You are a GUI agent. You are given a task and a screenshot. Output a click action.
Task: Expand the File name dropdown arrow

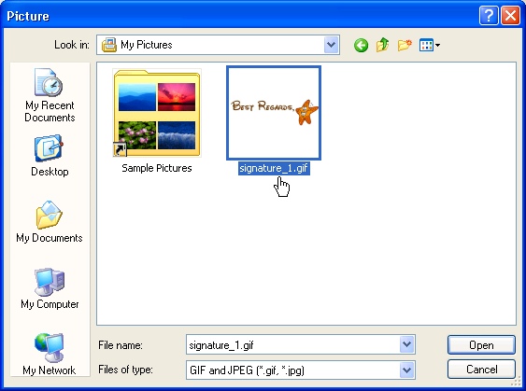[x=407, y=344]
